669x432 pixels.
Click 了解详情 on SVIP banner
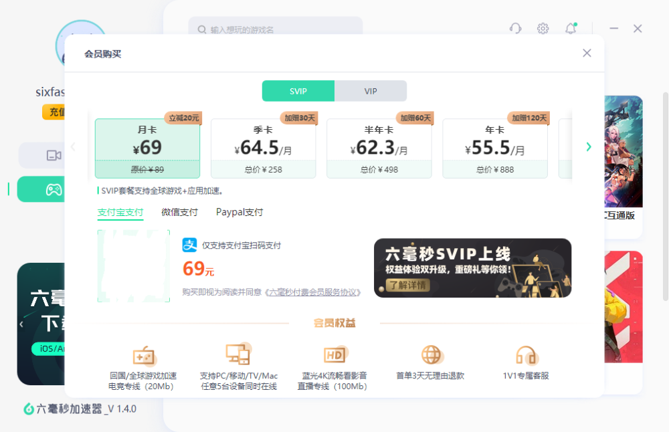tap(408, 285)
